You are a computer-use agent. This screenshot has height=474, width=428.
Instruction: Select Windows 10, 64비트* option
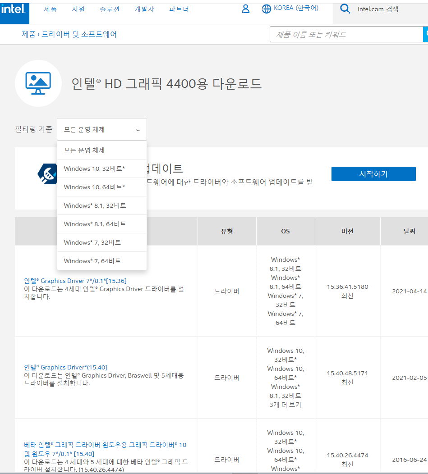point(102,187)
